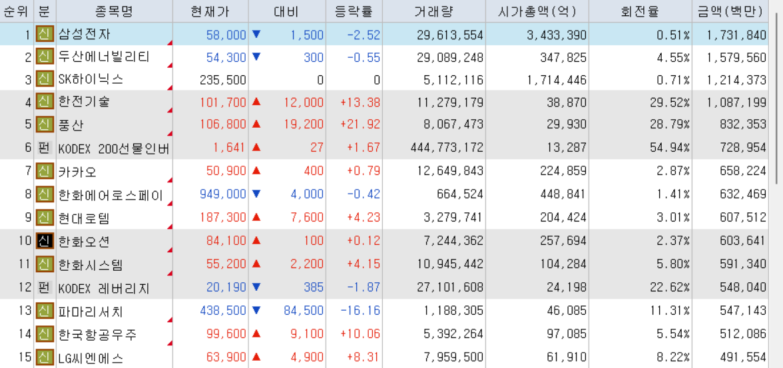783x368 pixels.
Task: Sort by 등락률 column header
Action: pyautogui.click(x=354, y=11)
